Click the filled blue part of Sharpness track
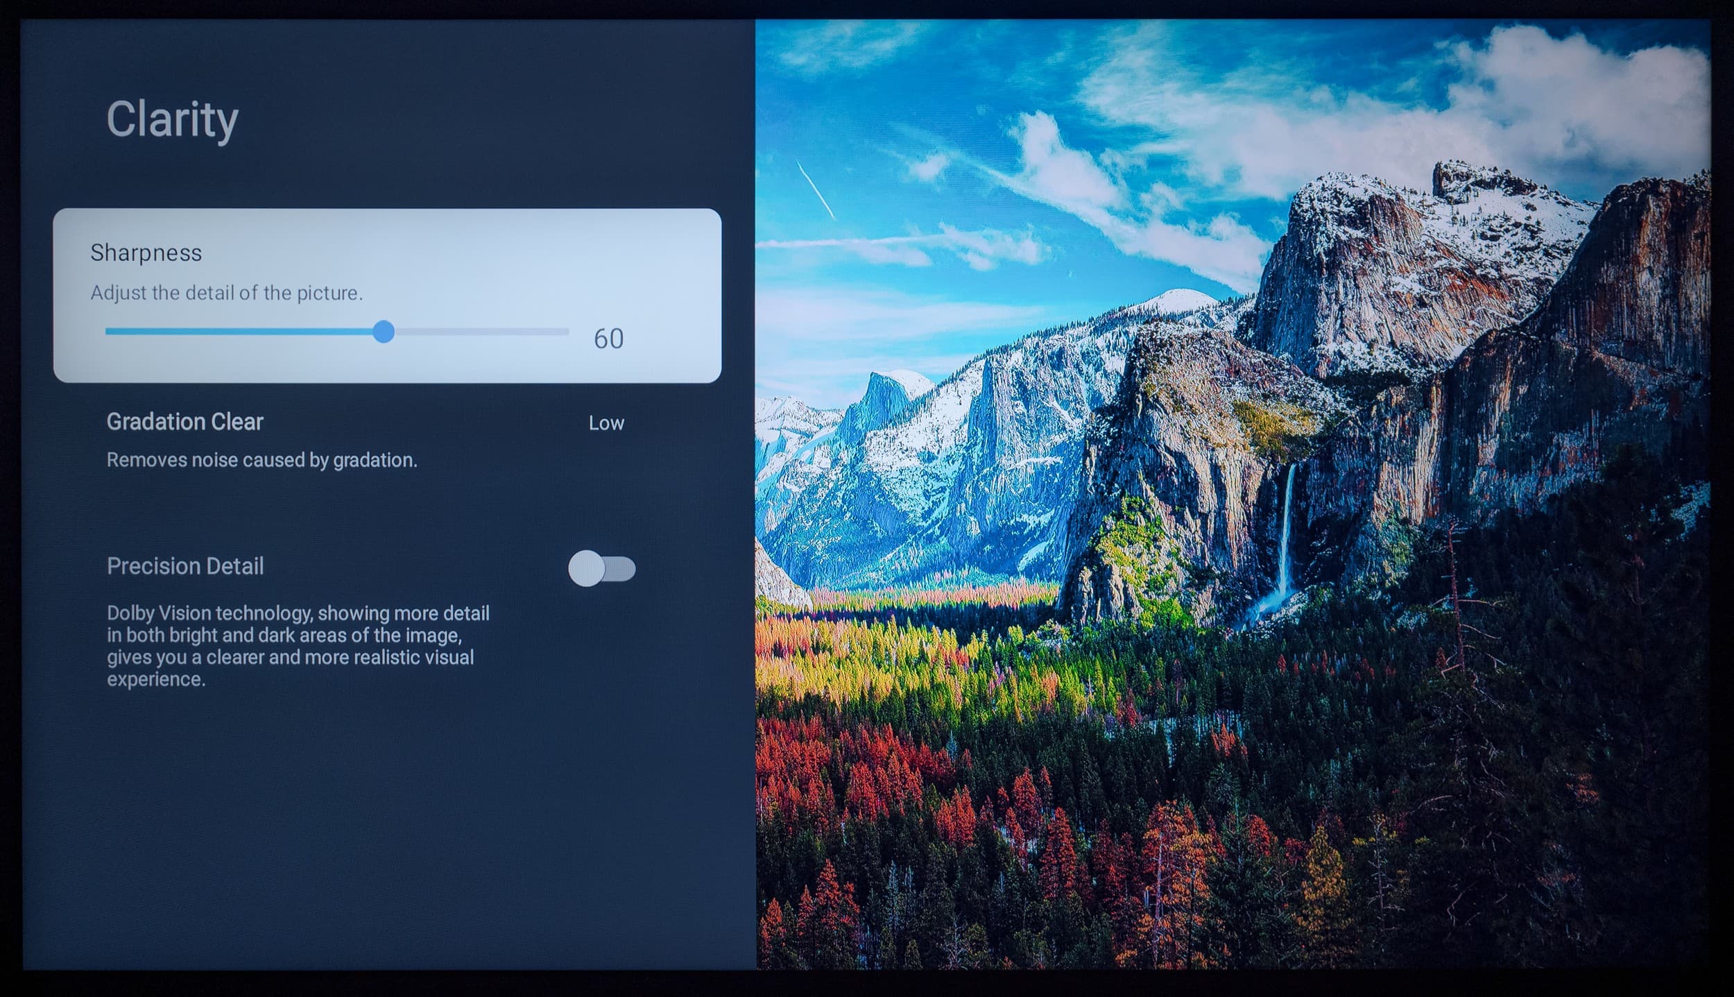 point(239,332)
